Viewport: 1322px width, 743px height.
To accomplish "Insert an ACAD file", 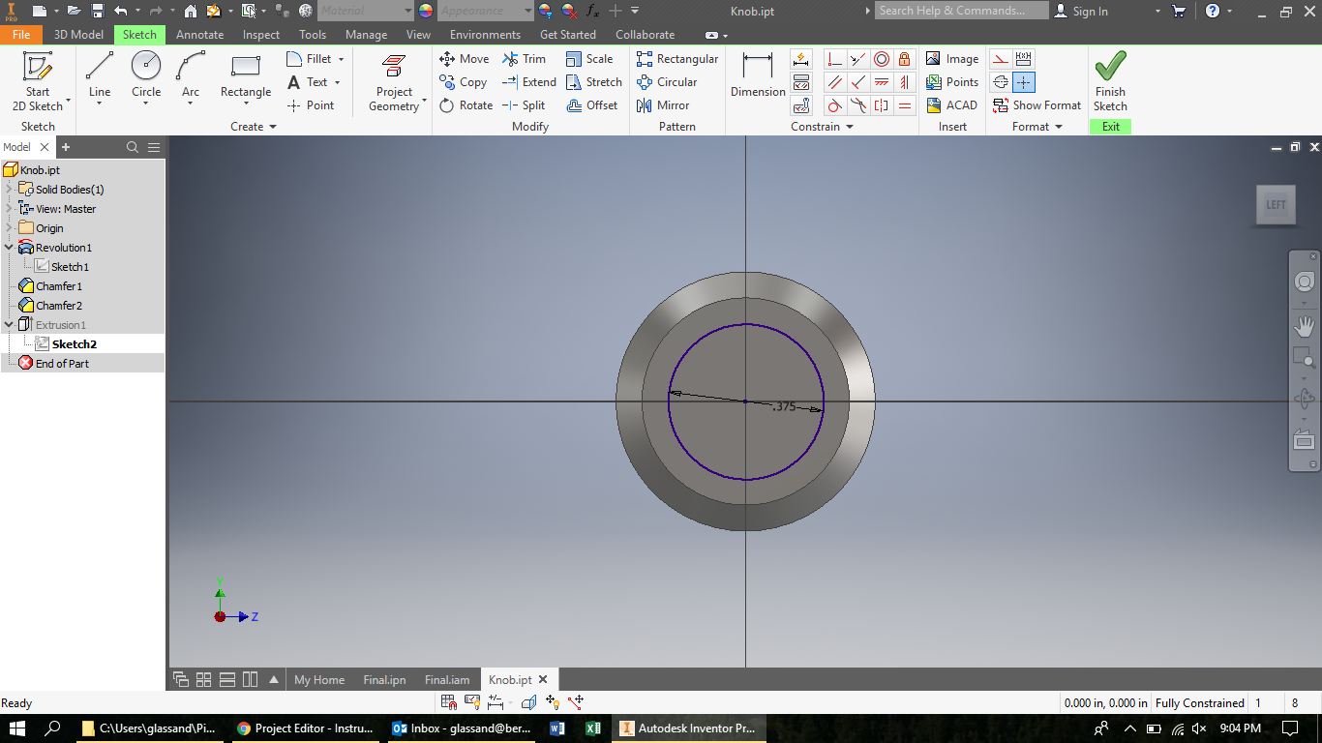I will coord(952,105).
